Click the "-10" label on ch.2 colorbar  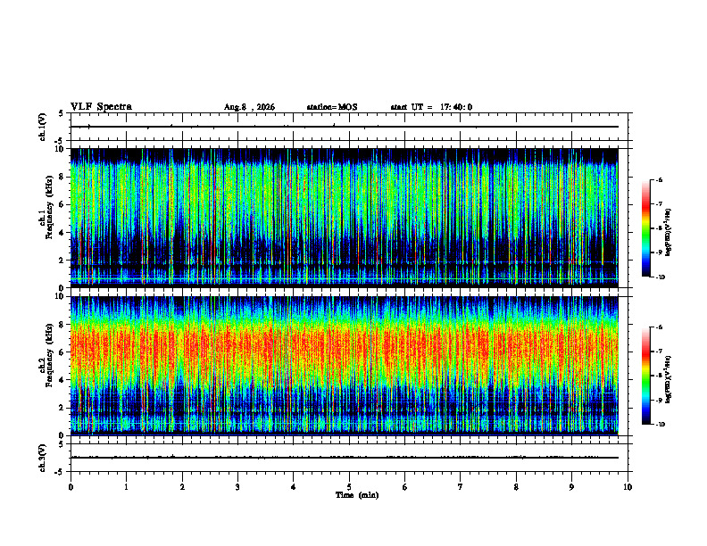click(x=661, y=425)
